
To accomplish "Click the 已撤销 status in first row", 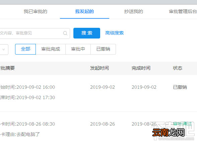I will click(180, 87).
